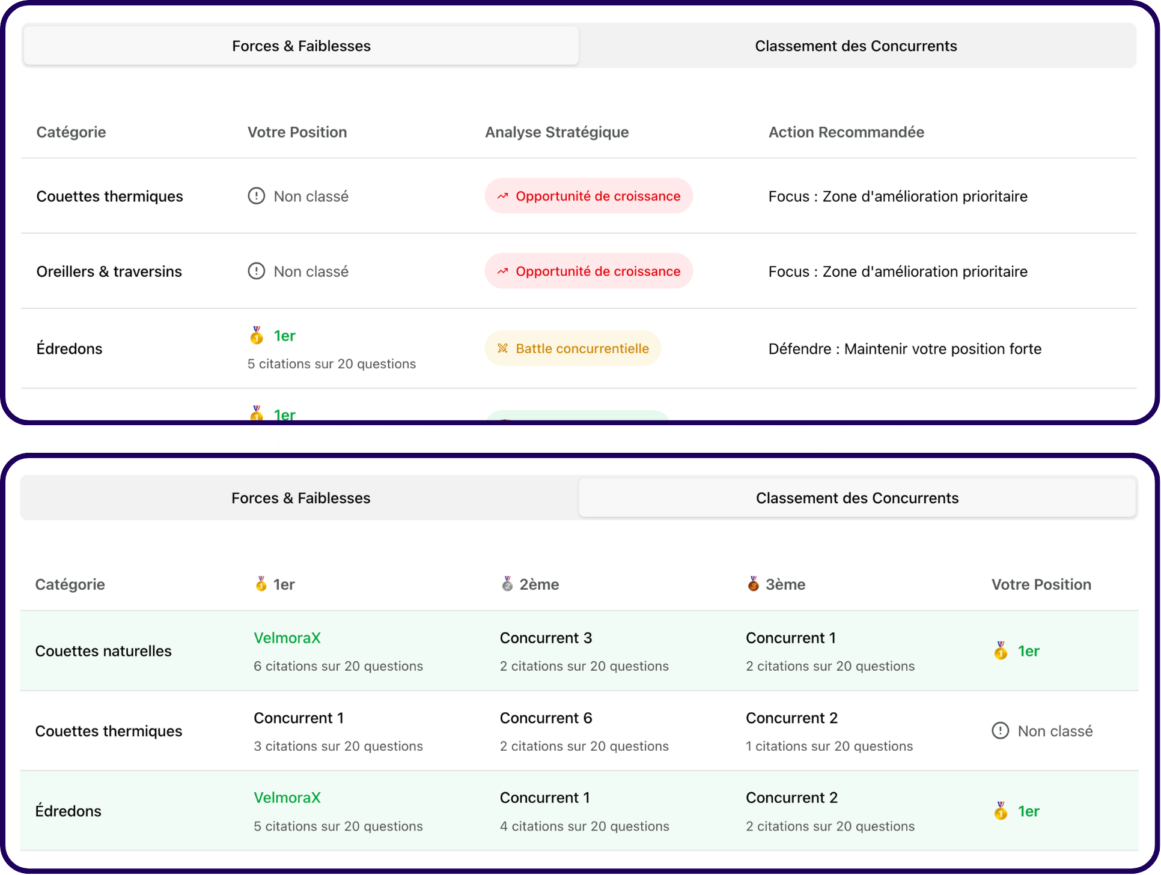Viewport: 1161px width, 875px height.
Task: Click the crossed swords icon in the Battle concurrentielle badge
Action: 503,348
